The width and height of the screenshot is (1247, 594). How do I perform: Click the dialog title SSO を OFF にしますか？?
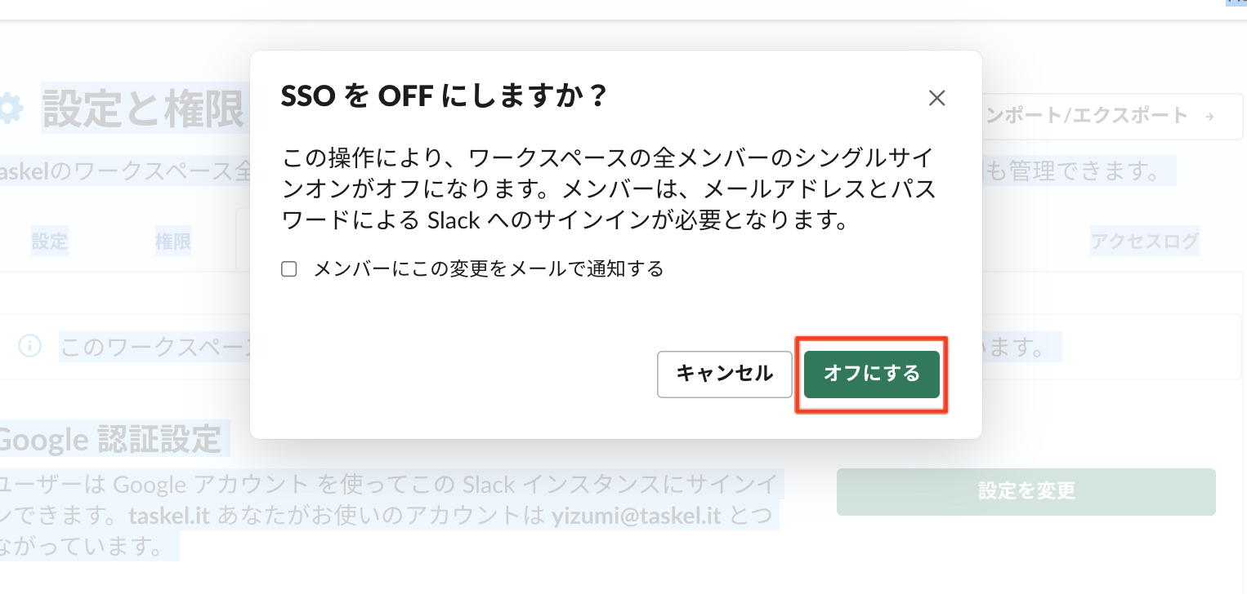(x=444, y=96)
